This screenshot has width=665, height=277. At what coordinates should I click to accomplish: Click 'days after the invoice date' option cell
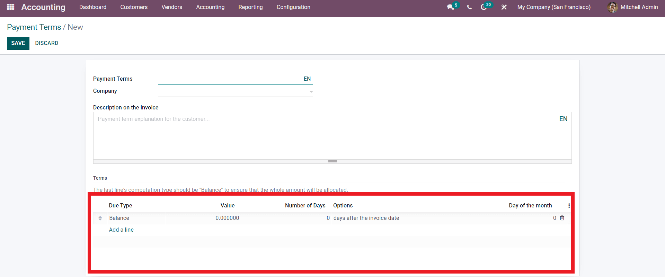[366, 218]
